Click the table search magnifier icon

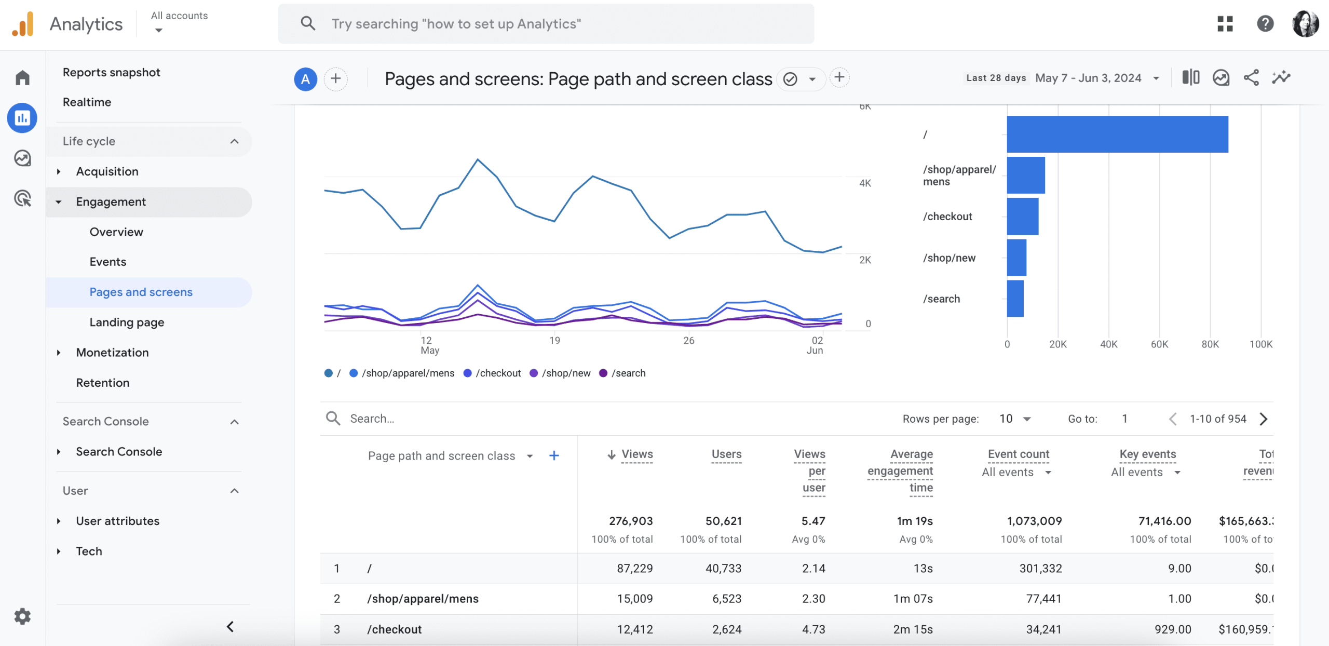333,419
